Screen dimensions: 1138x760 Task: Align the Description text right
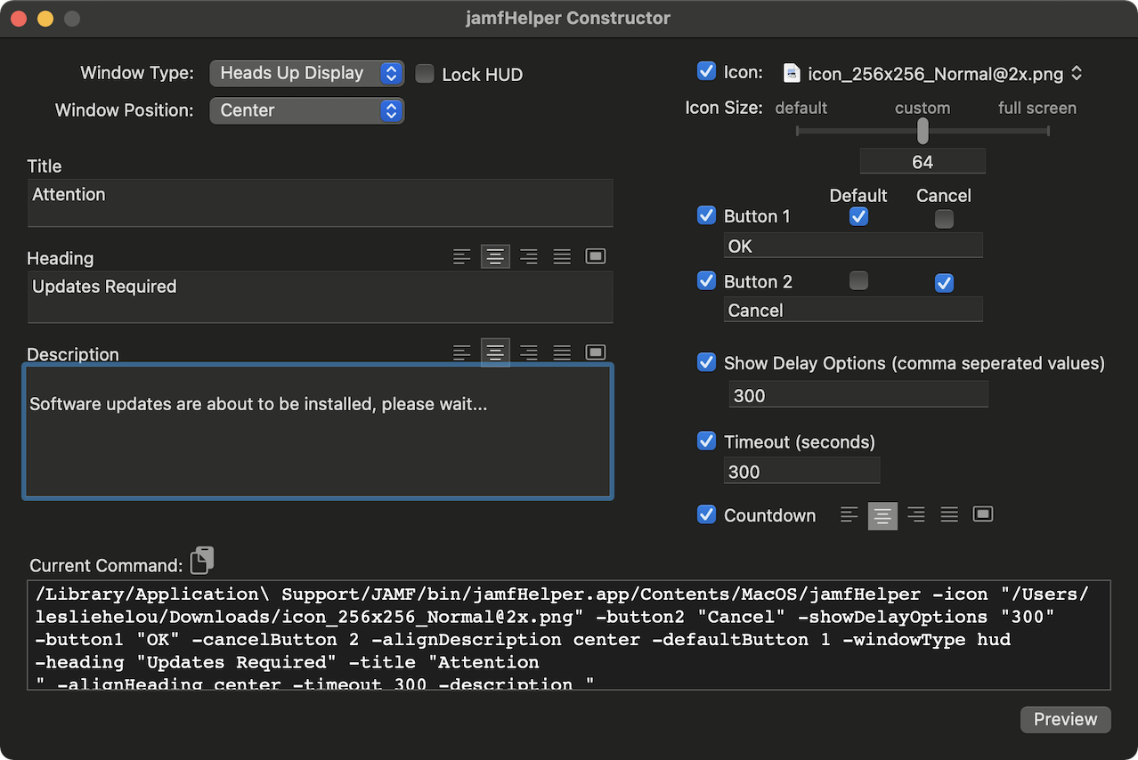point(529,353)
